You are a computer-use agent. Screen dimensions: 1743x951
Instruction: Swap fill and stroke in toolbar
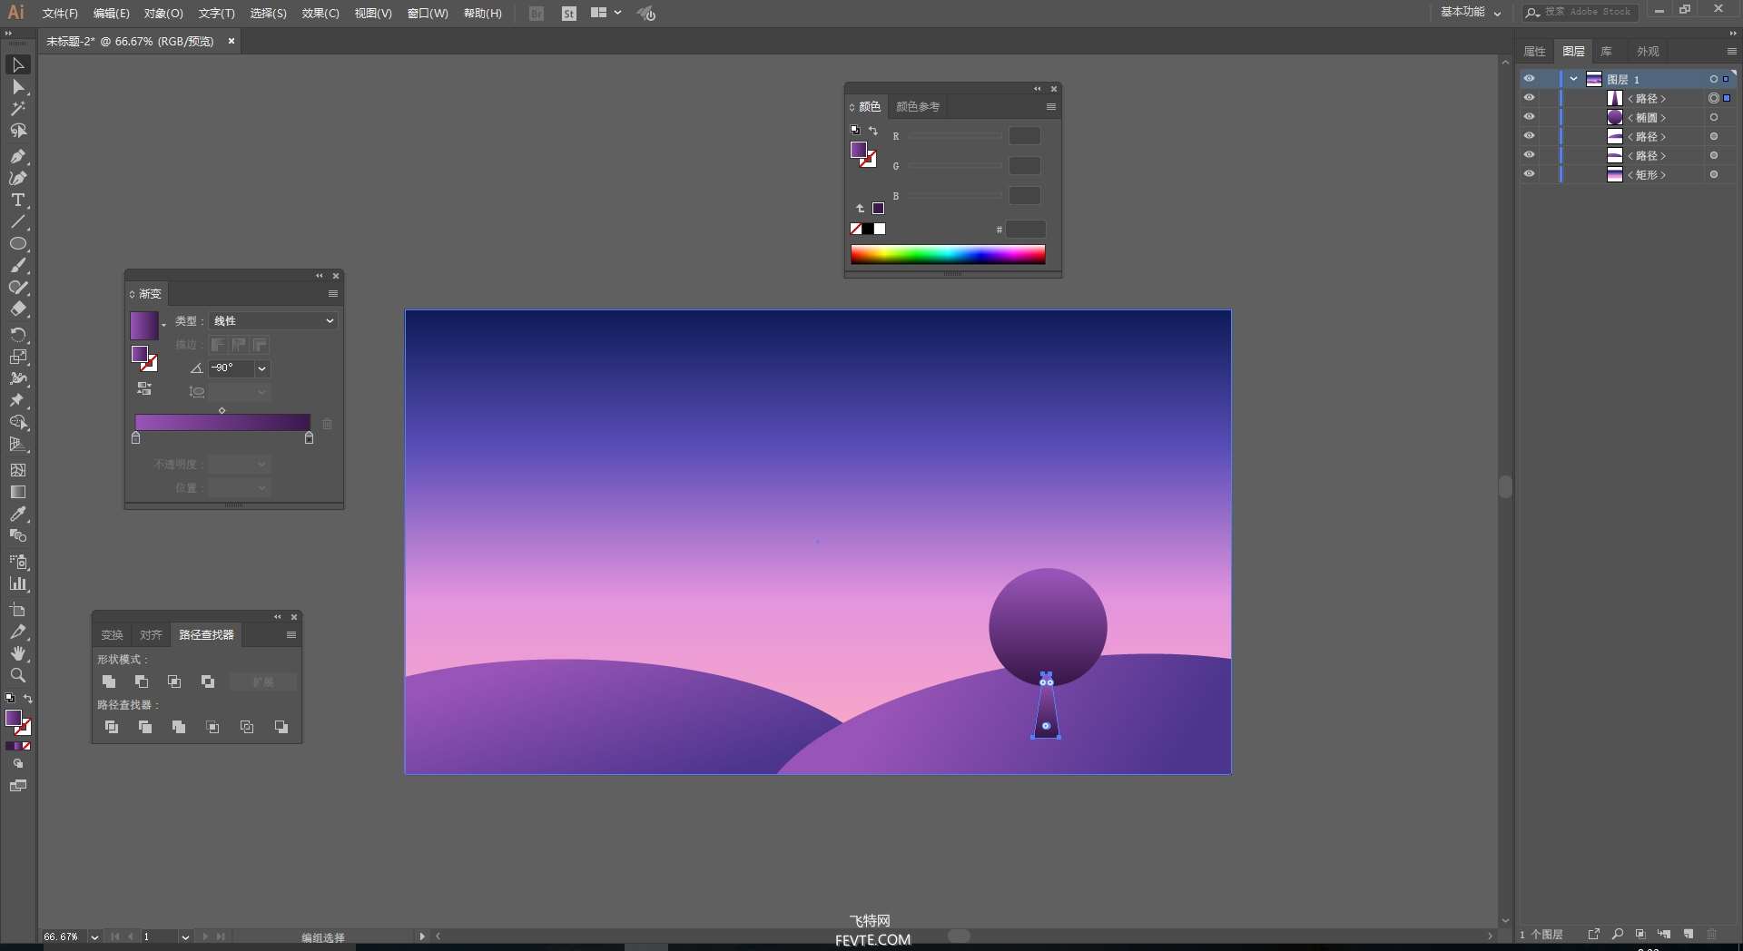[28, 699]
